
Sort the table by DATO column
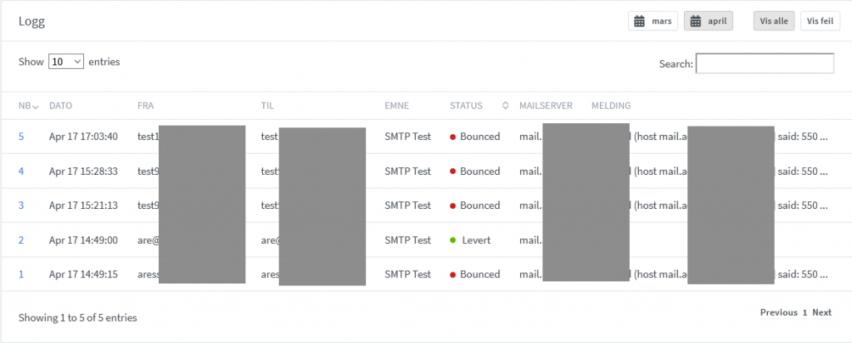pyautogui.click(x=61, y=106)
